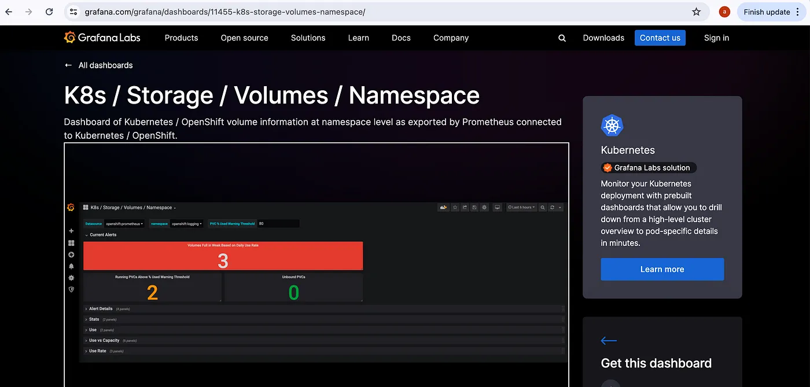
Task: Click the Learn more button
Action: click(x=662, y=269)
